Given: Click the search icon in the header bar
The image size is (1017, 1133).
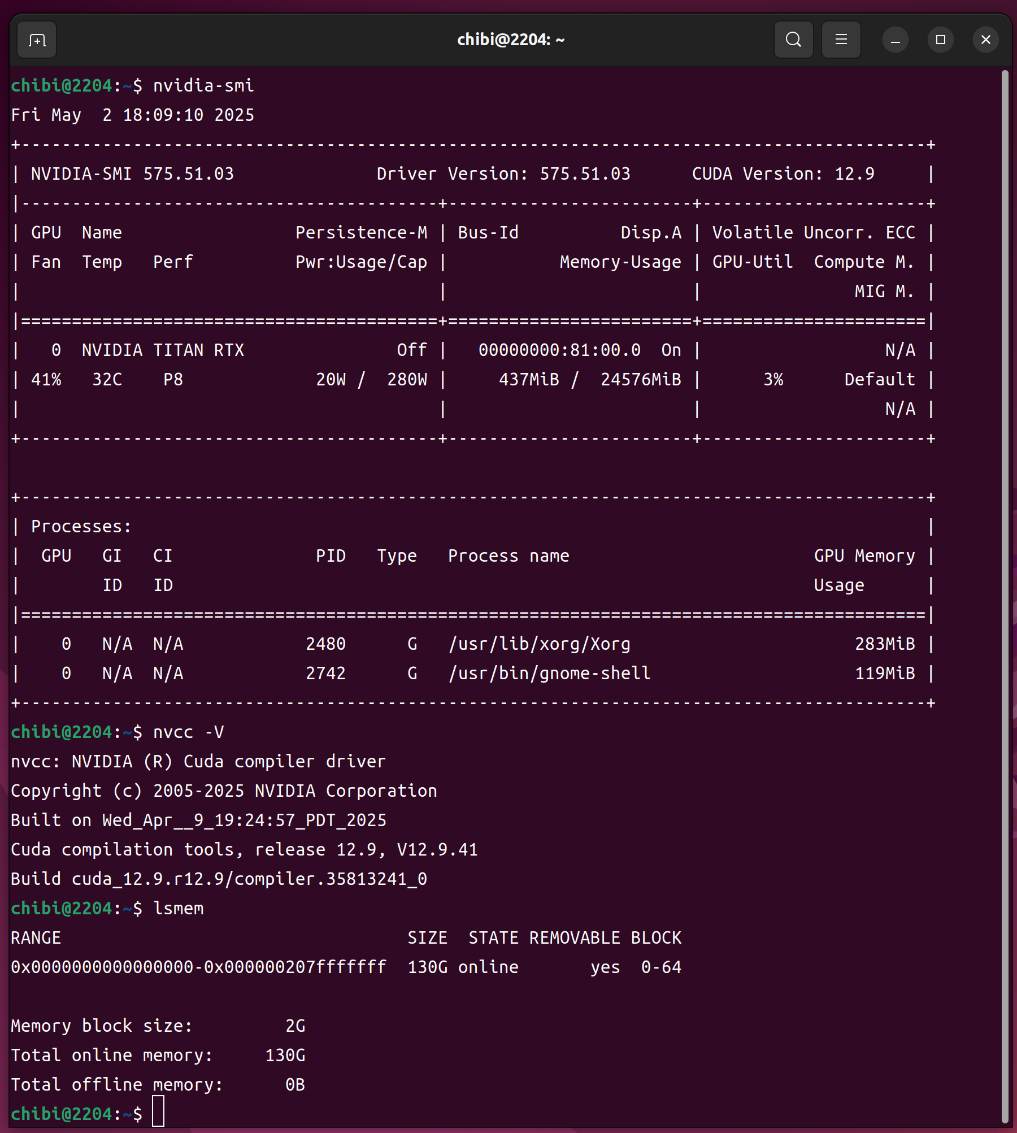Looking at the screenshot, I should [x=793, y=40].
